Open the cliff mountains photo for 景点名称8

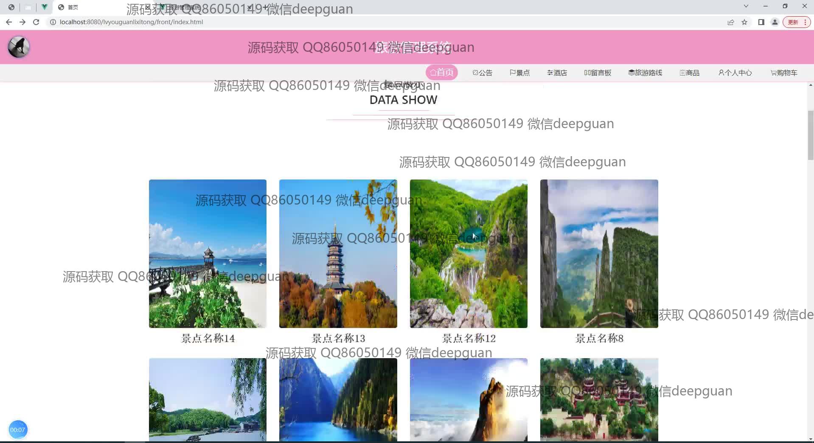coord(599,253)
